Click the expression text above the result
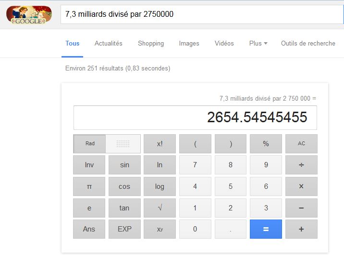 268,98
